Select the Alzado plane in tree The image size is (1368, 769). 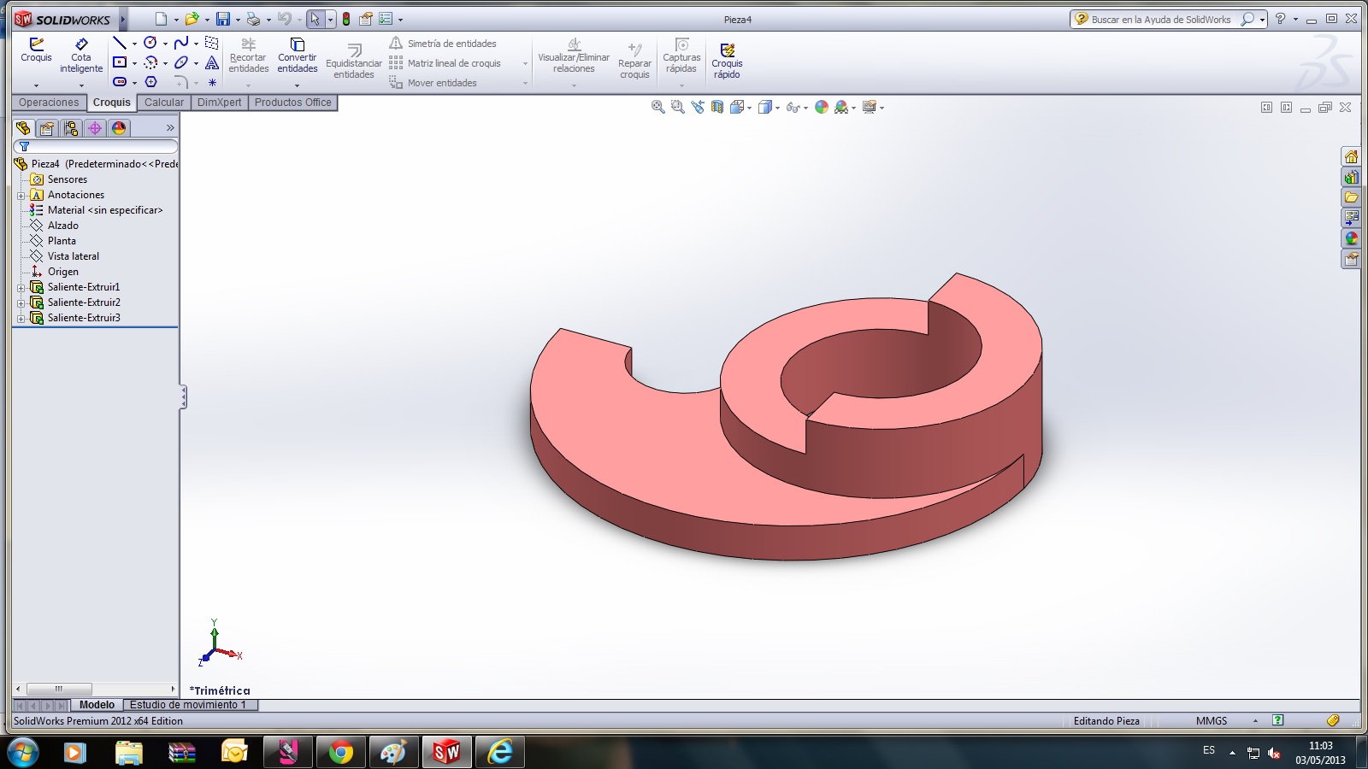(x=62, y=226)
